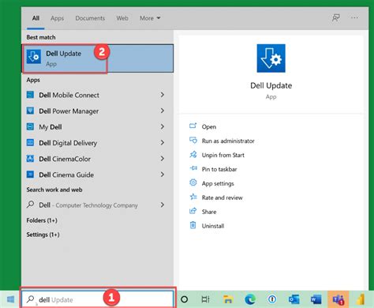Switch to the Documents search tab

point(90,18)
